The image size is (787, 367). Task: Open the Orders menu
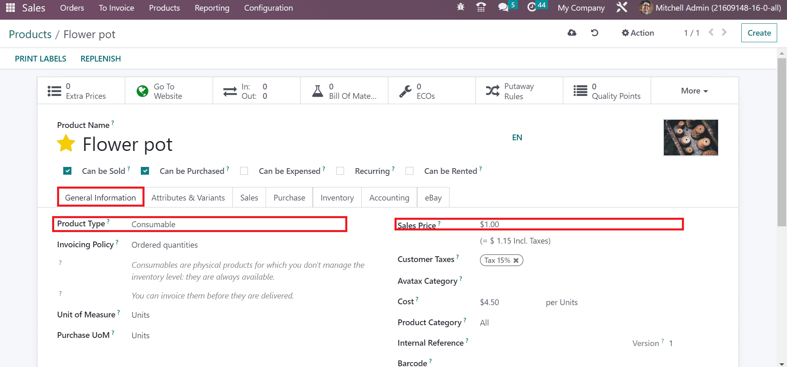coord(72,8)
